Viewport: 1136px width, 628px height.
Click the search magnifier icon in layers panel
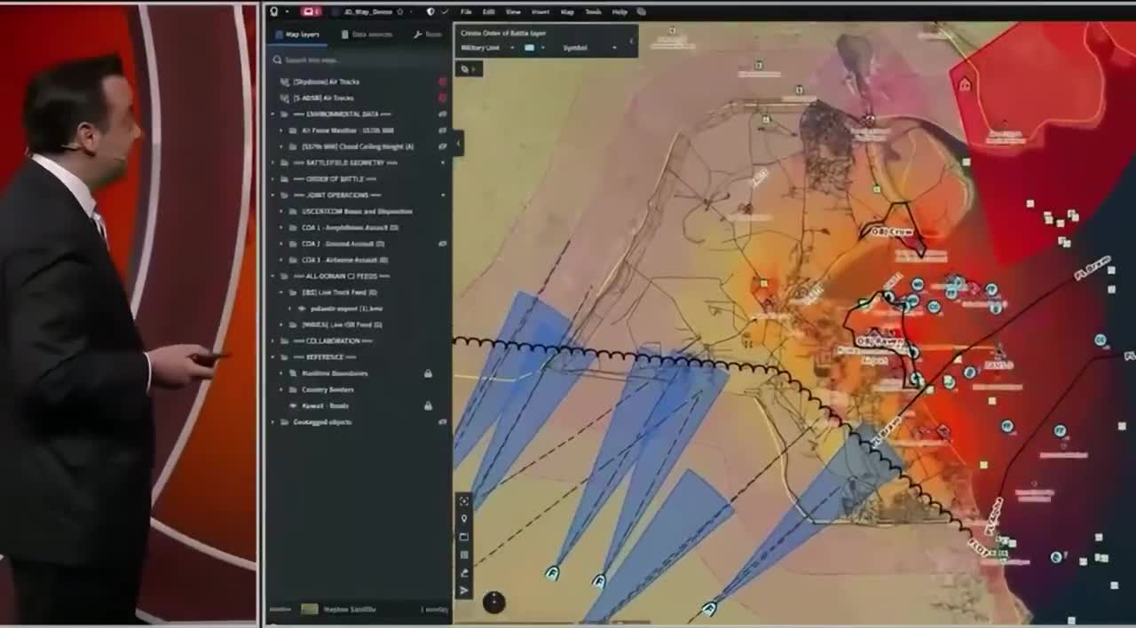[x=278, y=59]
